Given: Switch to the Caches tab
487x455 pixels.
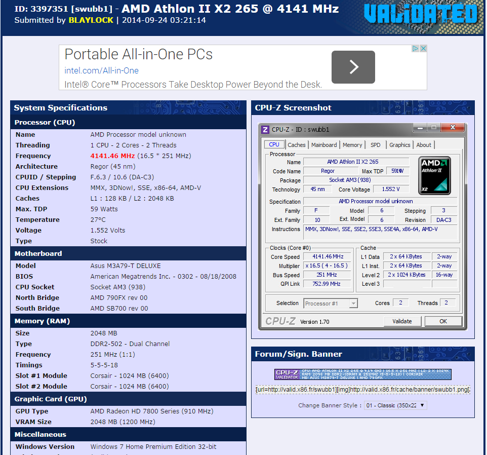Looking at the screenshot, I should tap(297, 145).
